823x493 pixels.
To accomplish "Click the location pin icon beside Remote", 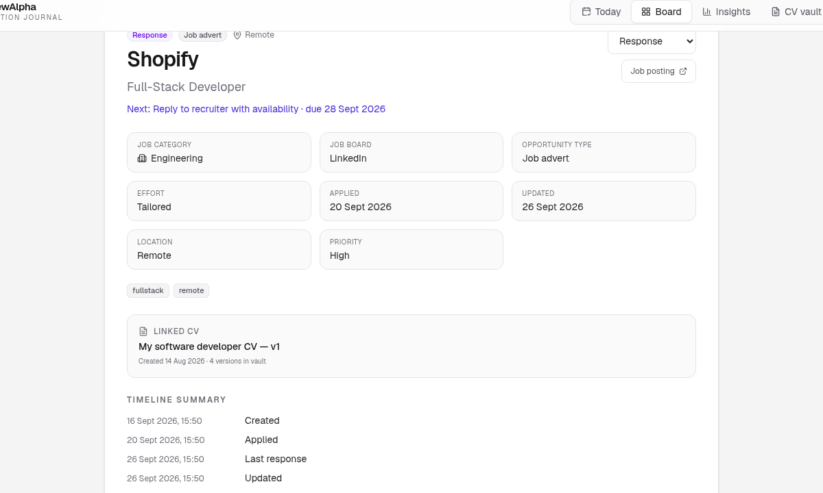I will click(x=237, y=35).
